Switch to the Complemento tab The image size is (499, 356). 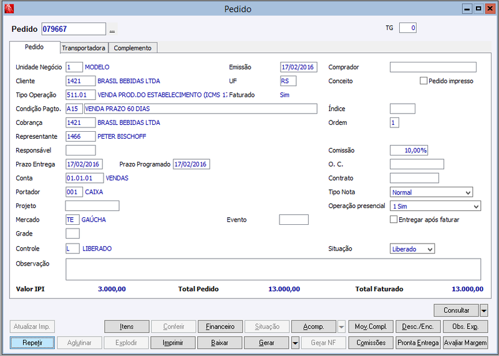[133, 48]
